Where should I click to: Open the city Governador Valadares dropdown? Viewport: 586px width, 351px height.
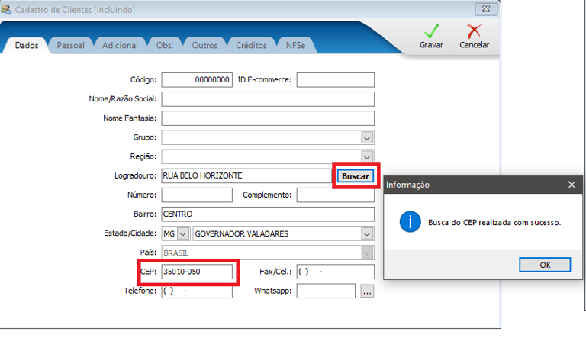pos(367,233)
